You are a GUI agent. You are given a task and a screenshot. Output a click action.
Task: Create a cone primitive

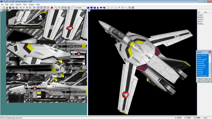pos(98,8)
